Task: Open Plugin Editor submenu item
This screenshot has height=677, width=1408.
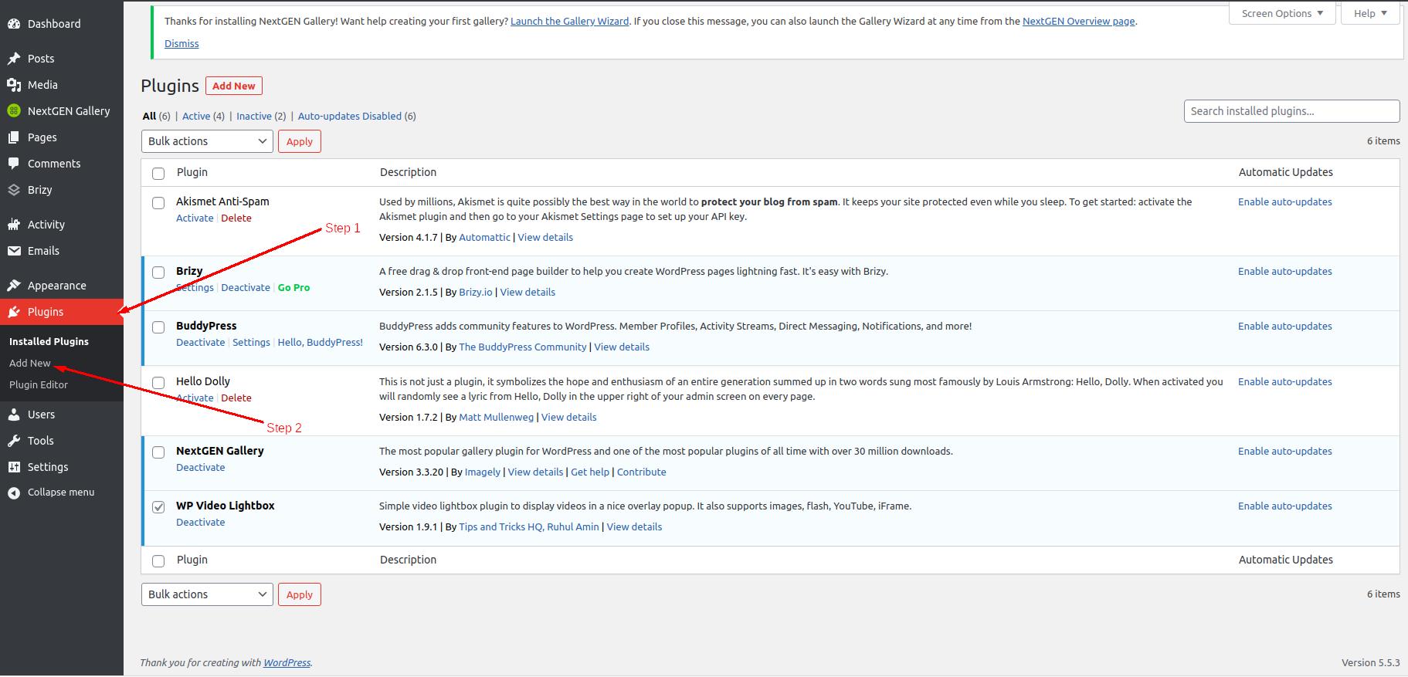Action: coord(39,384)
